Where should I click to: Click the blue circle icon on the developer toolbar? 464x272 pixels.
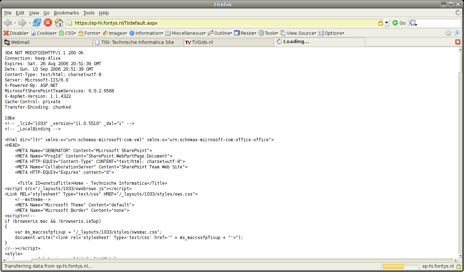click(x=457, y=33)
